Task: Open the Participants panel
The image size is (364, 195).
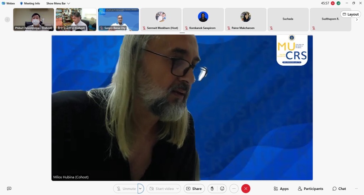Action: click(311, 189)
